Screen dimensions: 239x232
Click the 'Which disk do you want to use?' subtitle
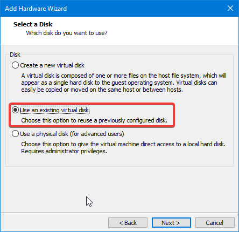[67, 33]
